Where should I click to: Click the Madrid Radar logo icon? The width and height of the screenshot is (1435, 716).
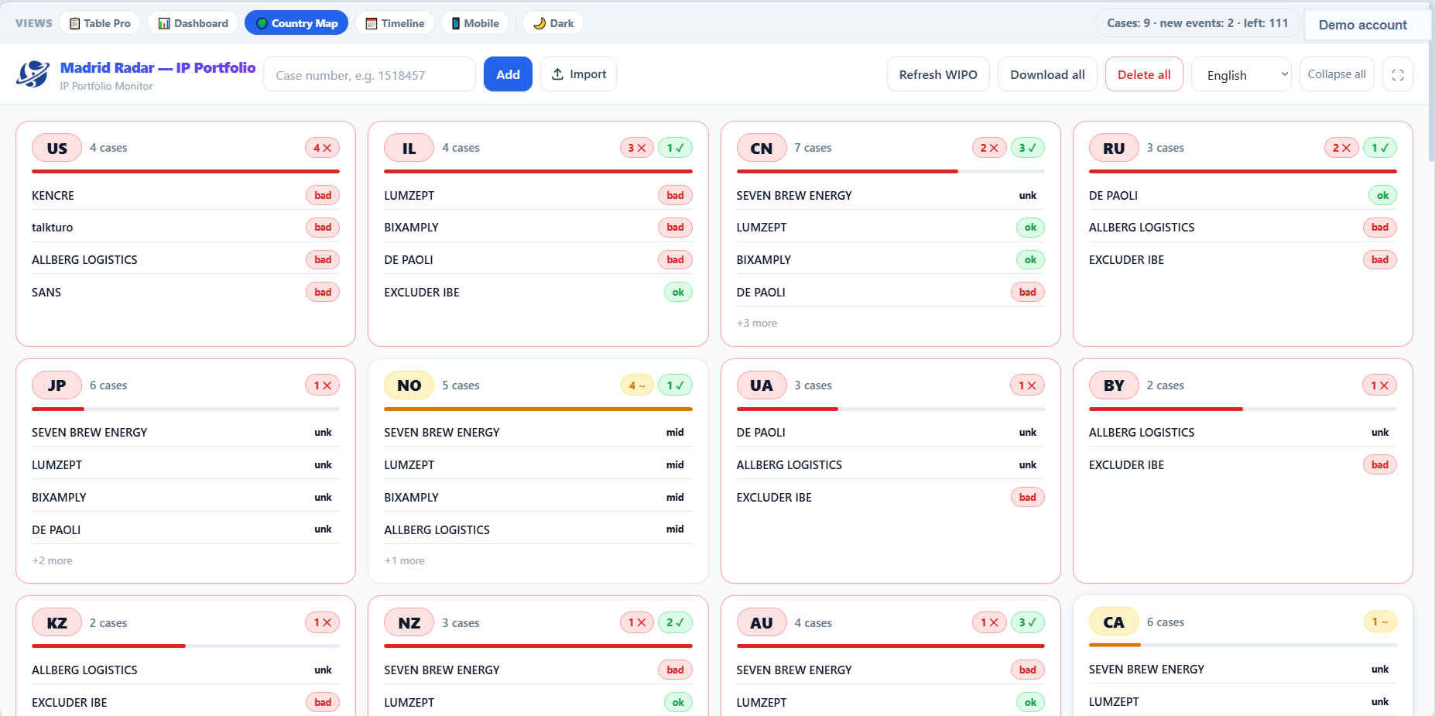(x=33, y=74)
